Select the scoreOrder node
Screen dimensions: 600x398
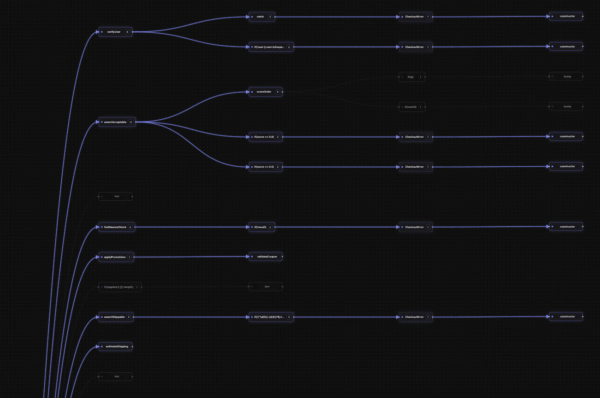click(x=265, y=92)
